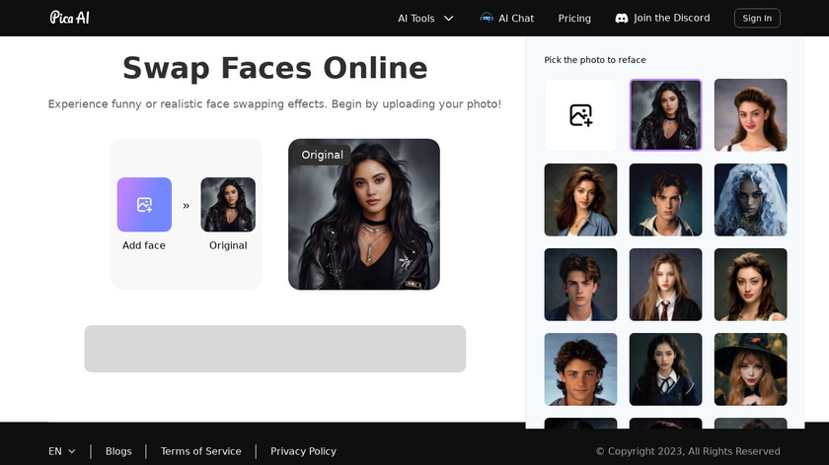The width and height of the screenshot is (829, 465).
Task: Open the AI Tools dropdown menu
Action: click(425, 18)
